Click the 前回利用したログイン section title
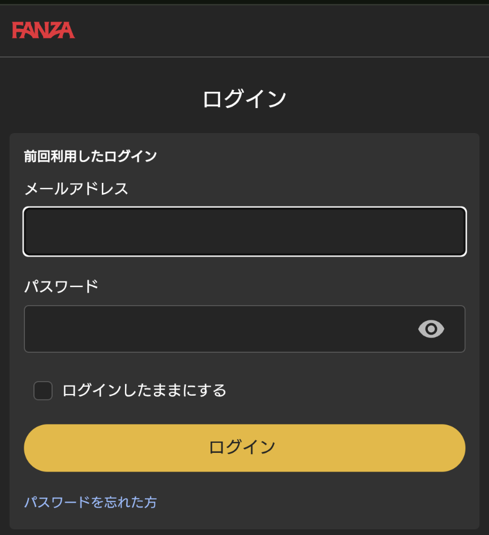The image size is (489, 535). tap(91, 156)
